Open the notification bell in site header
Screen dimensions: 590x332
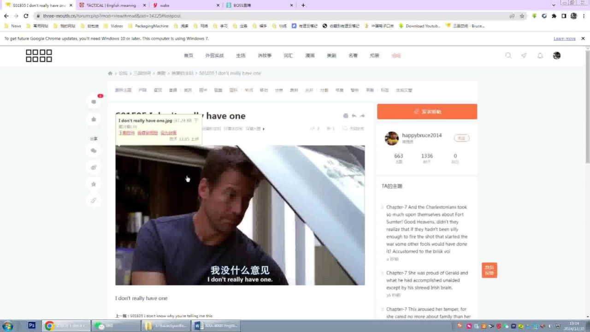tap(540, 55)
